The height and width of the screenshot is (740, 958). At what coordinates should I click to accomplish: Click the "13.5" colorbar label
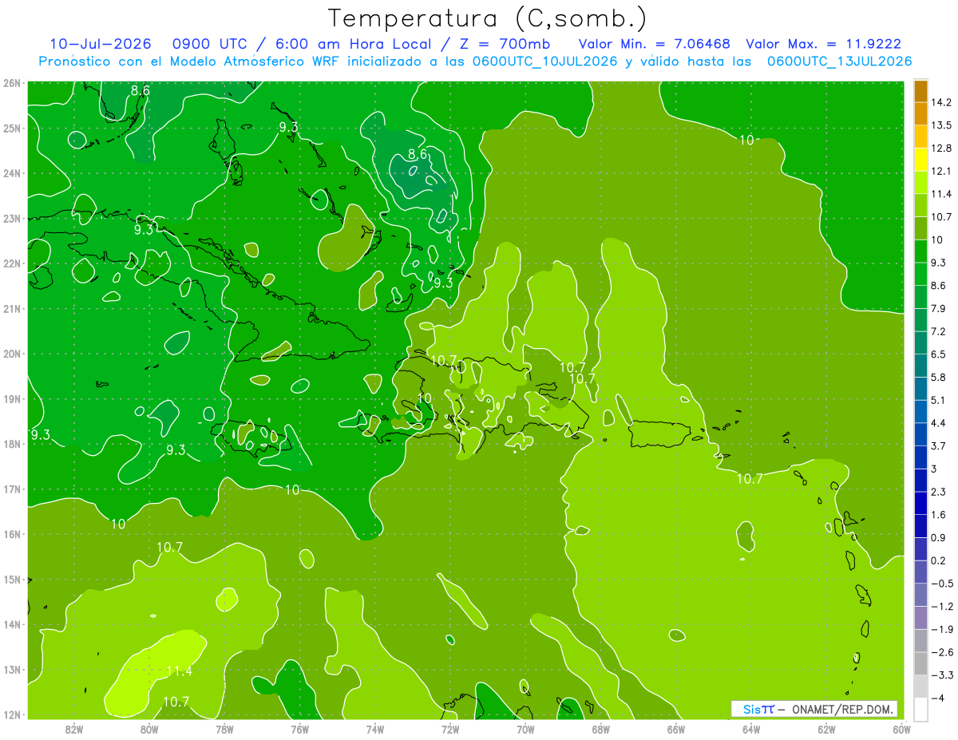943,125
